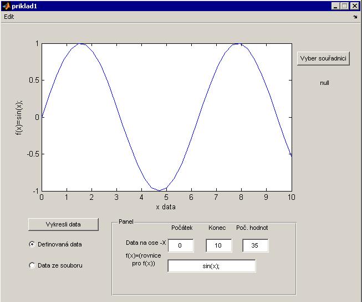The height and width of the screenshot is (302, 362).
Task: Click the x data axis label
Action: coord(166,207)
